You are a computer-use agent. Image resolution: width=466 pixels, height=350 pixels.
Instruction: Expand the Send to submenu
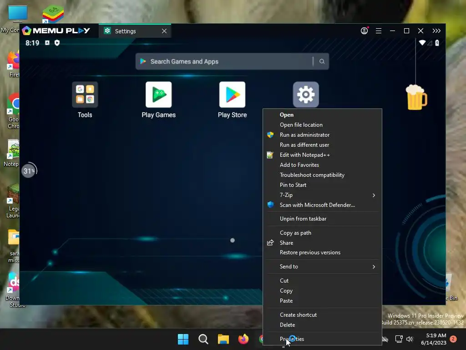[x=323, y=267]
